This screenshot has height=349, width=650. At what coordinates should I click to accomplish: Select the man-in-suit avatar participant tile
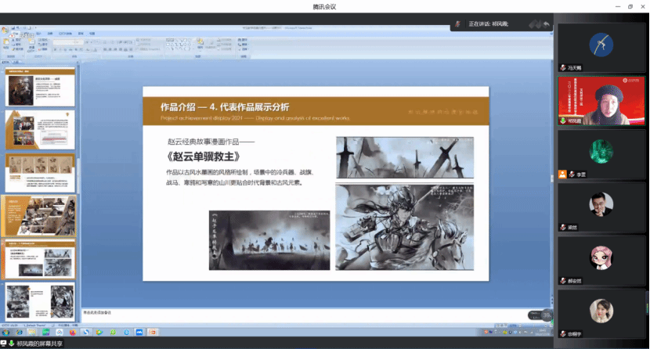601,207
